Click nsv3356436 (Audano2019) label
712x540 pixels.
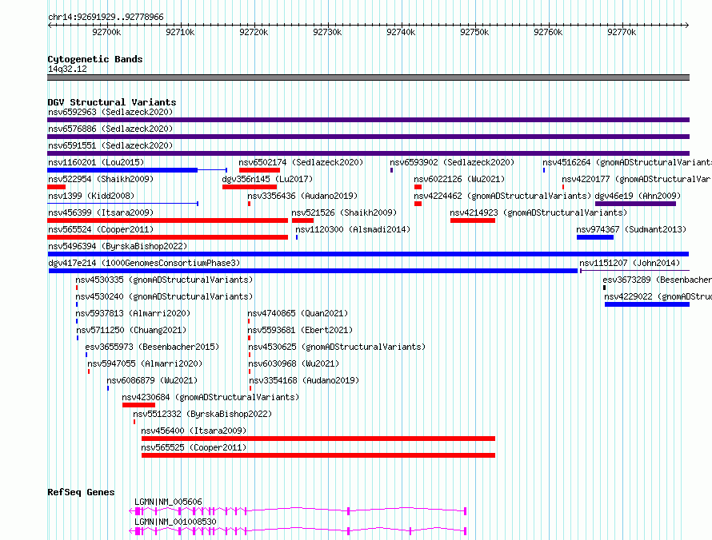(302, 196)
